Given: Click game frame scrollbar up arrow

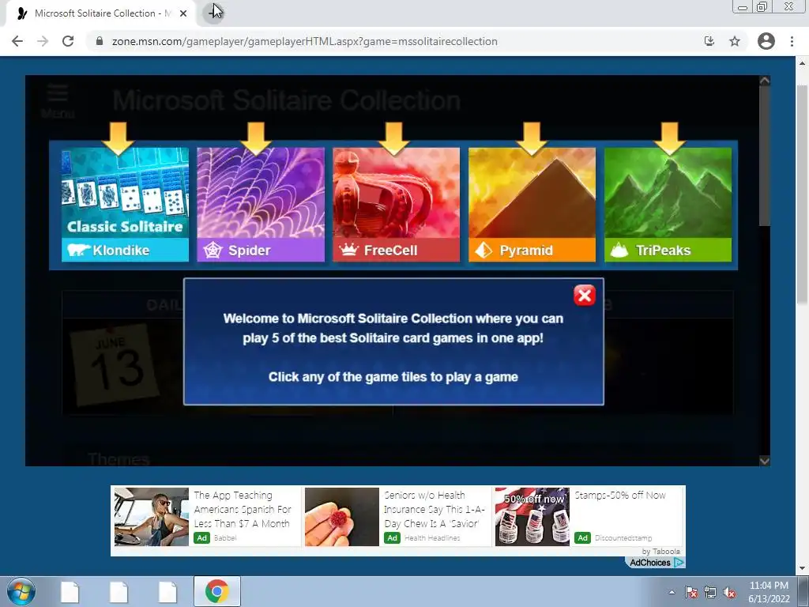Looking at the screenshot, I should point(765,81).
